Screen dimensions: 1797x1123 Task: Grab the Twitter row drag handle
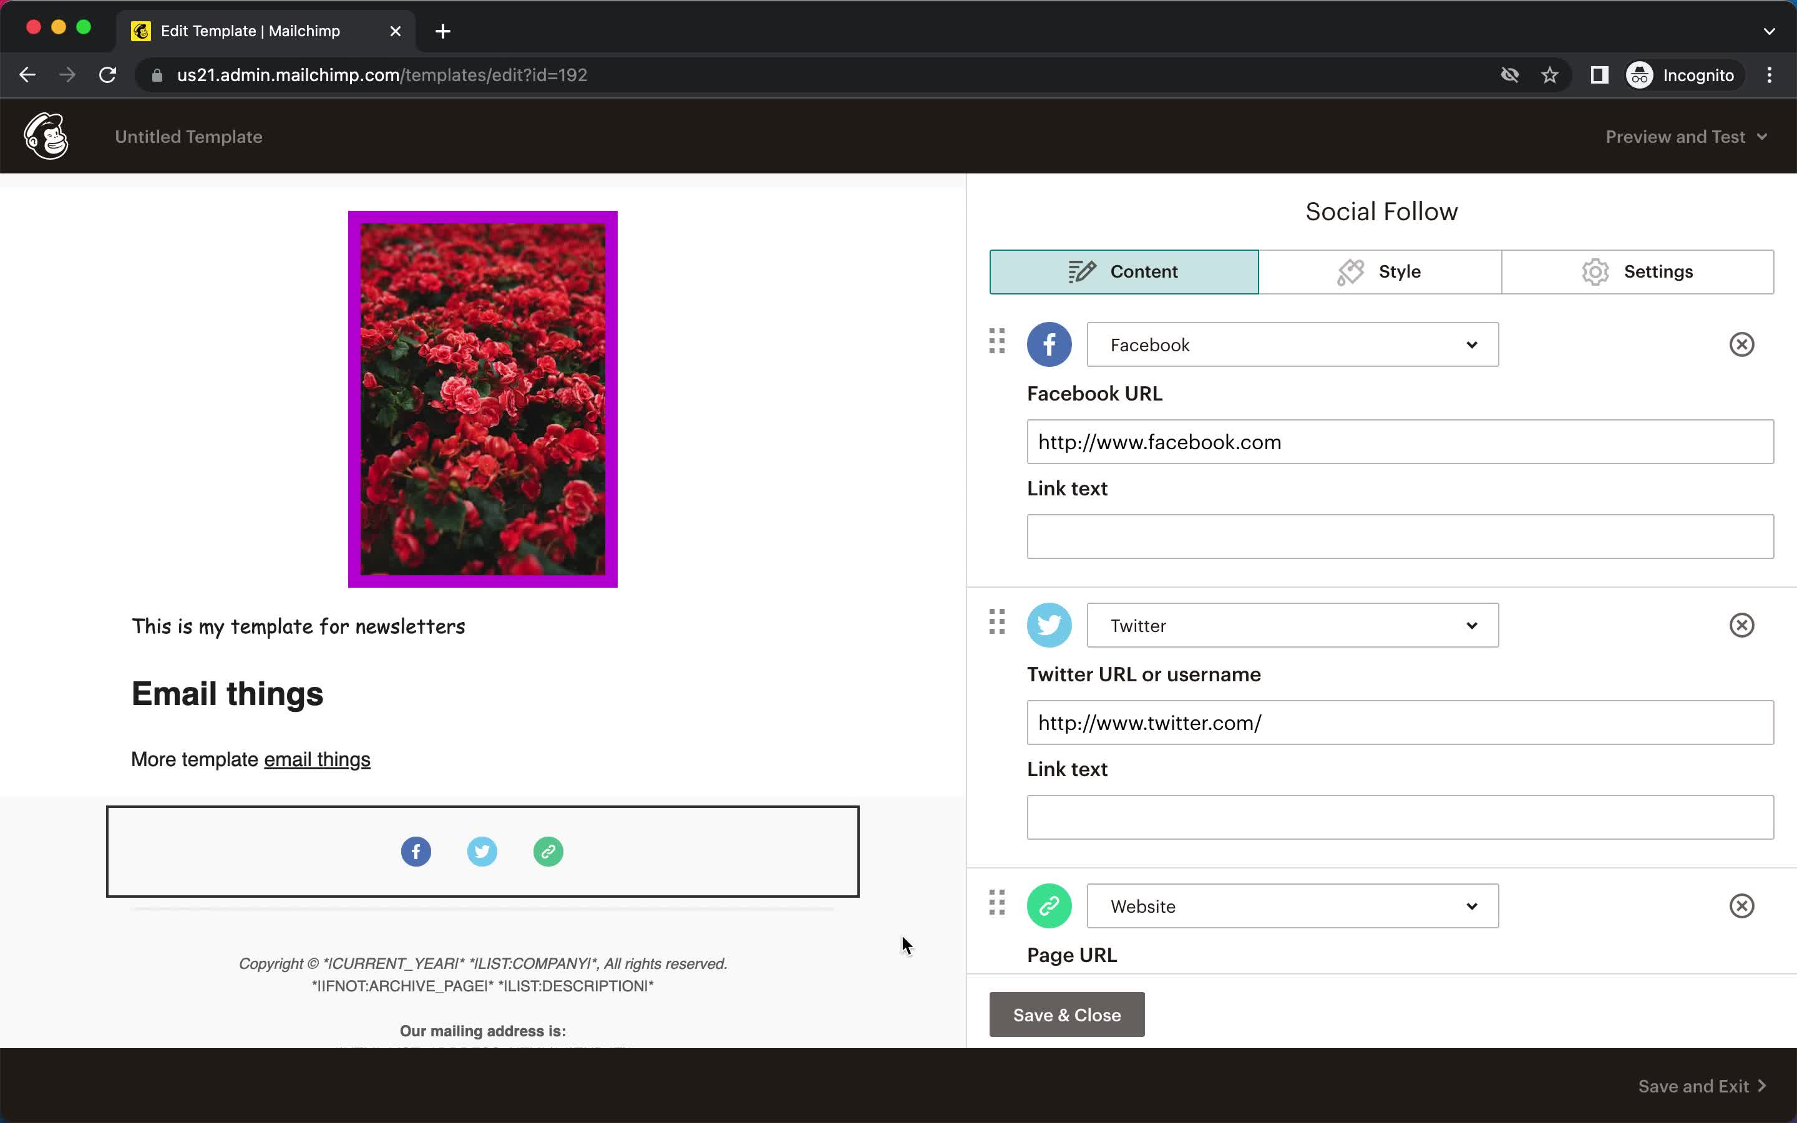(996, 621)
